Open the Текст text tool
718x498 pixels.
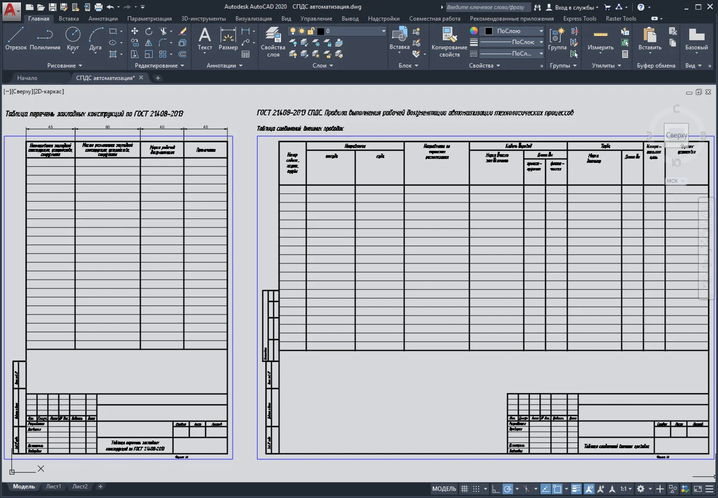(205, 38)
